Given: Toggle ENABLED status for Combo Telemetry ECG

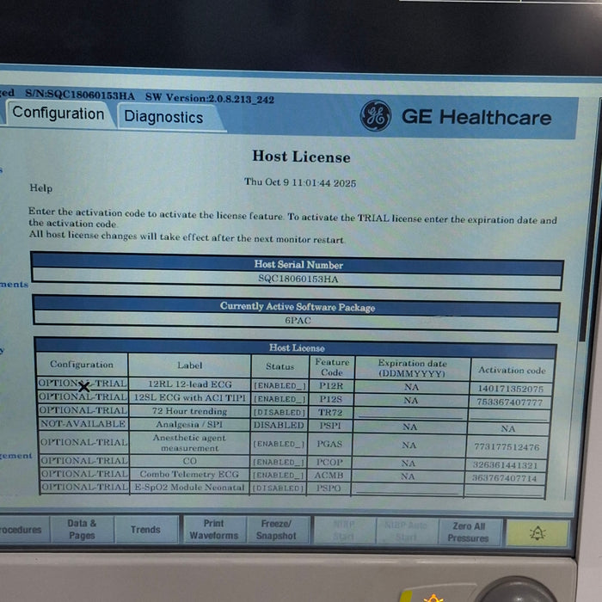Looking at the screenshot, I should pyautogui.click(x=278, y=476).
